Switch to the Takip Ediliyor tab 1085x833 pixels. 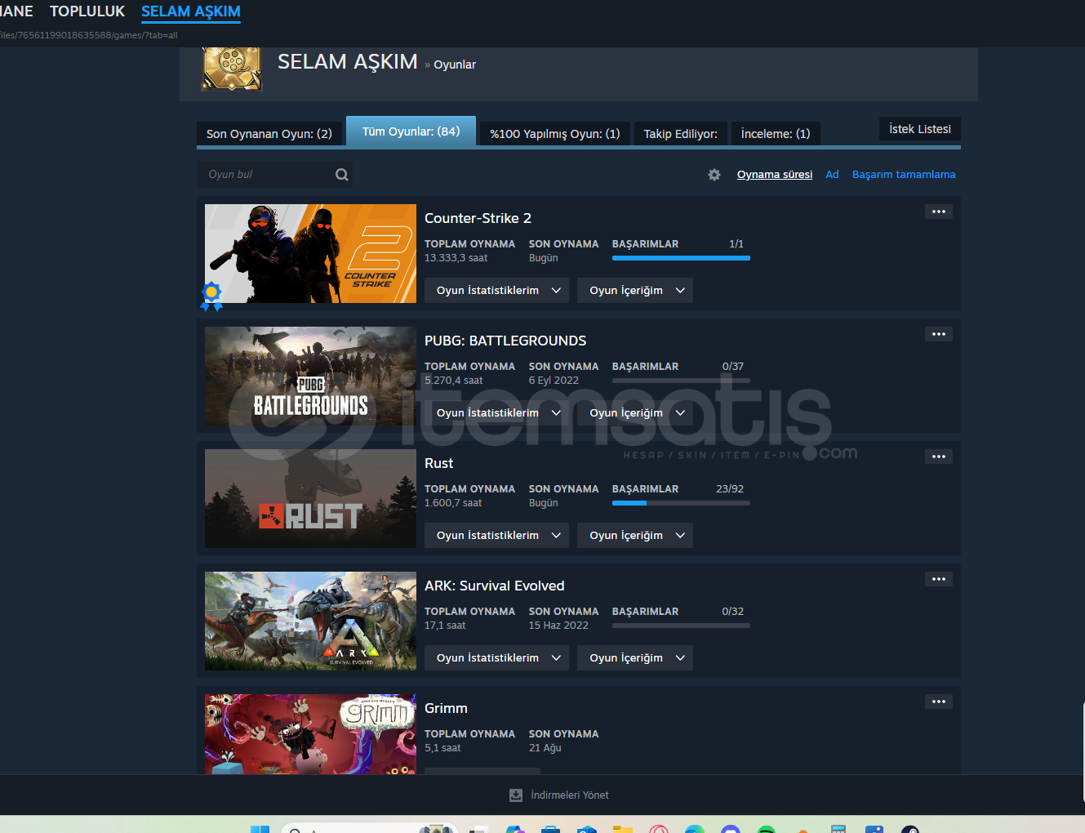pos(681,134)
